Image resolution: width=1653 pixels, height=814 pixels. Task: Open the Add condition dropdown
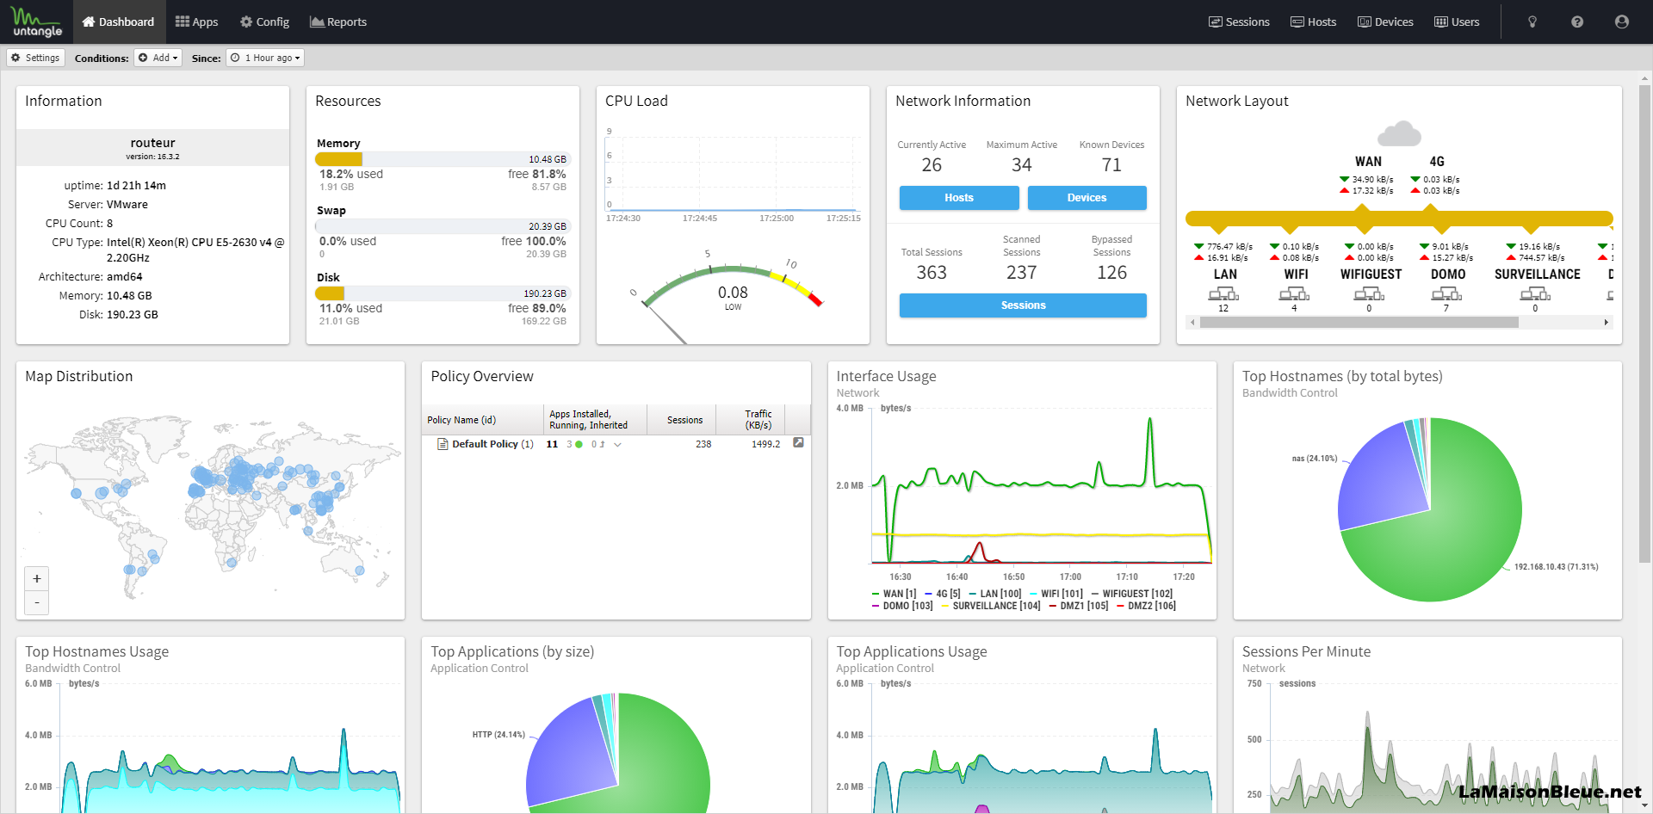[x=158, y=58]
